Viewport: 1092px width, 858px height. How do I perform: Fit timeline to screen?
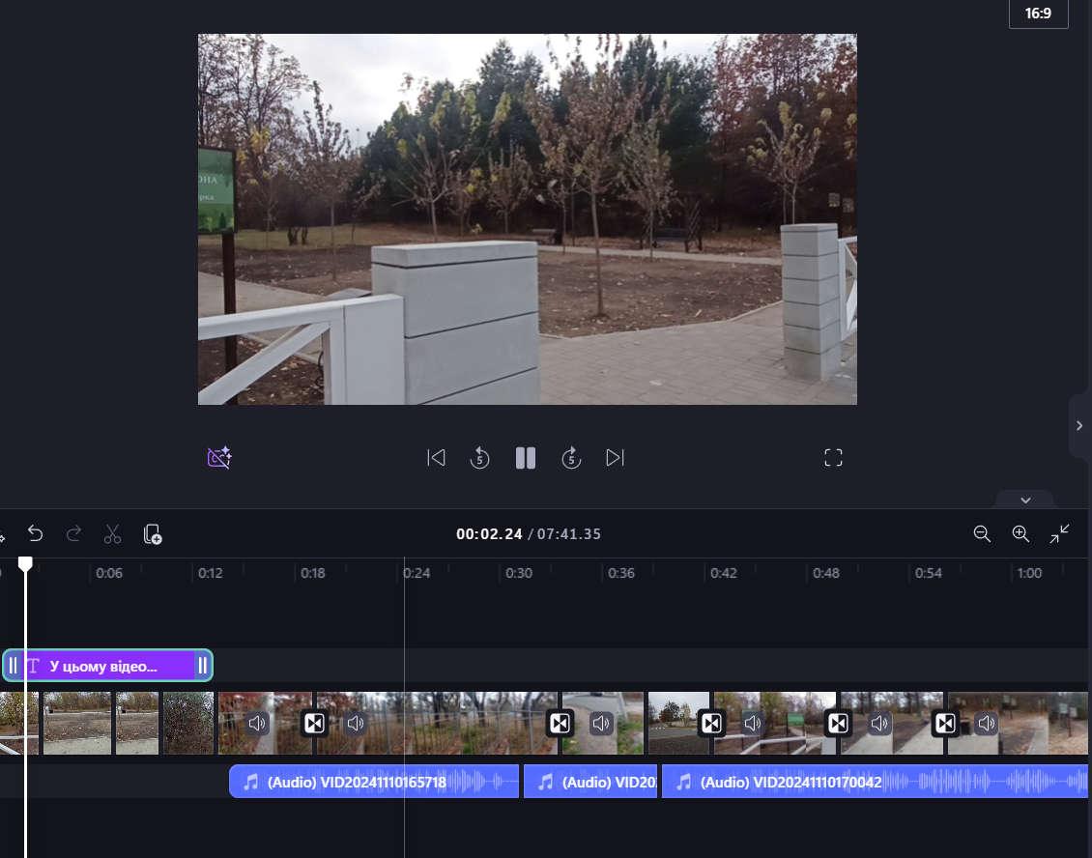click(1060, 534)
